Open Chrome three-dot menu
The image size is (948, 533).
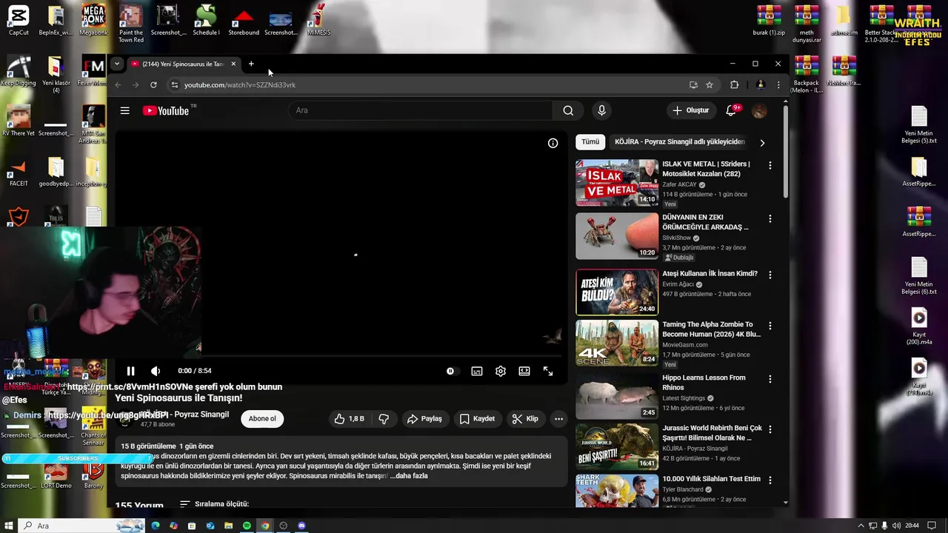(x=778, y=85)
